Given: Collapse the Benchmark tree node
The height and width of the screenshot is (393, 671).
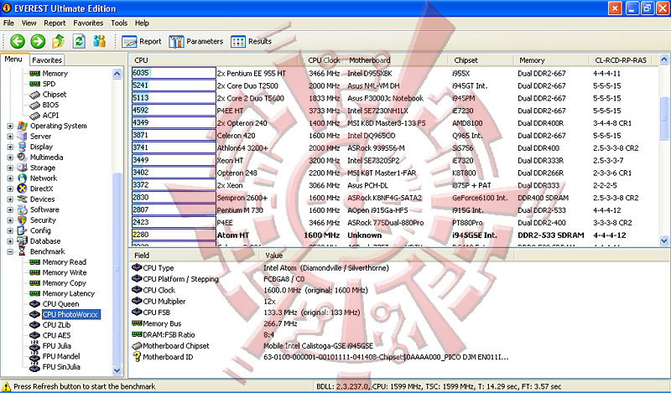Looking at the screenshot, I should 10,252.
